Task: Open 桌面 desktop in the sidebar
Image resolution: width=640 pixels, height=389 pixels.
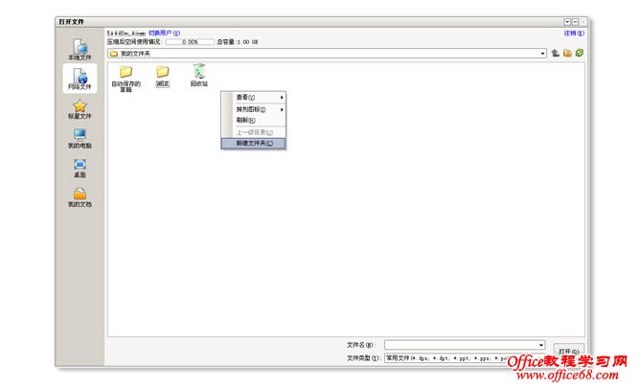Action: 80,169
